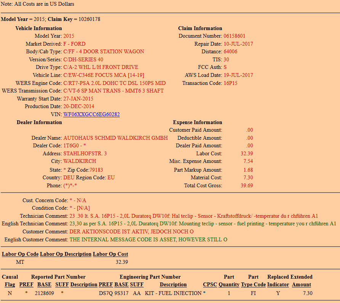
Task: Click the Labor Op Code column header
Action: (20, 254)
